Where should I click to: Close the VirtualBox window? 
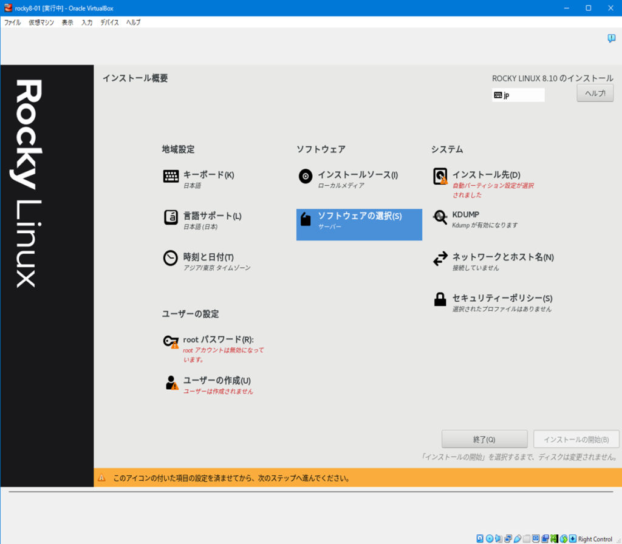click(610, 8)
